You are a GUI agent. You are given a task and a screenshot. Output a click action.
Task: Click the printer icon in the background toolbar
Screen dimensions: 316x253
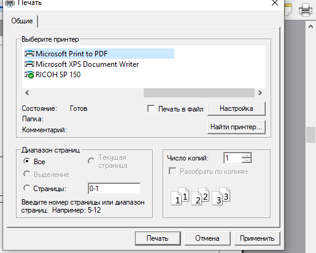click(306, 9)
